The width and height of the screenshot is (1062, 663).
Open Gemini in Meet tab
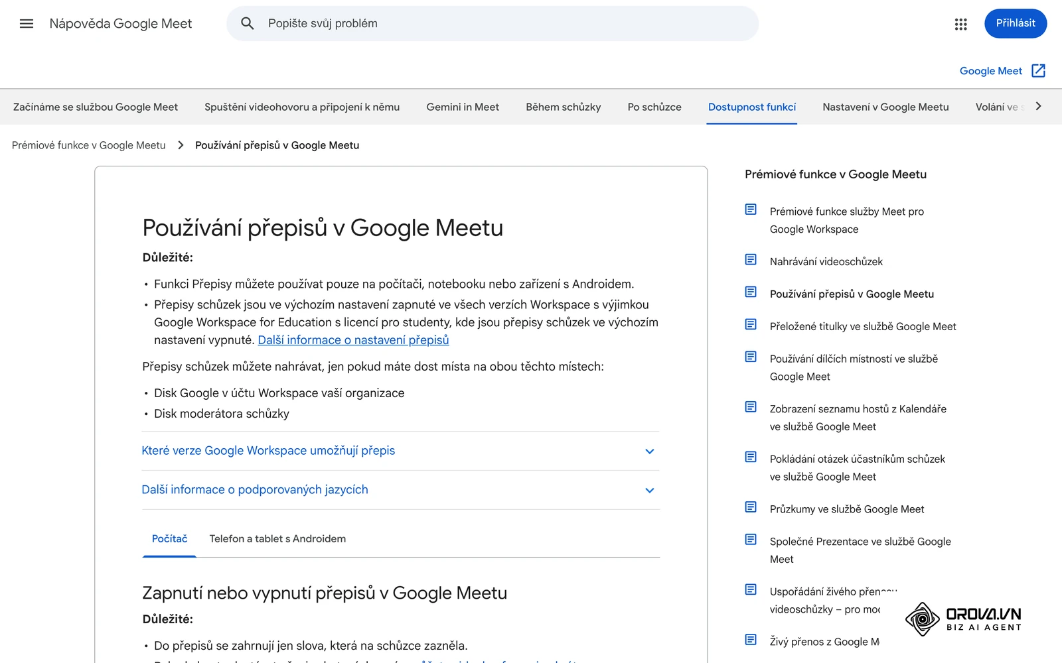[463, 107]
